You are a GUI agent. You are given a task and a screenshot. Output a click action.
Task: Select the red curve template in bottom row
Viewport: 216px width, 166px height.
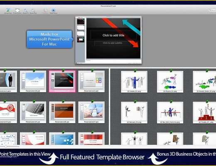click(x=33, y=139)
